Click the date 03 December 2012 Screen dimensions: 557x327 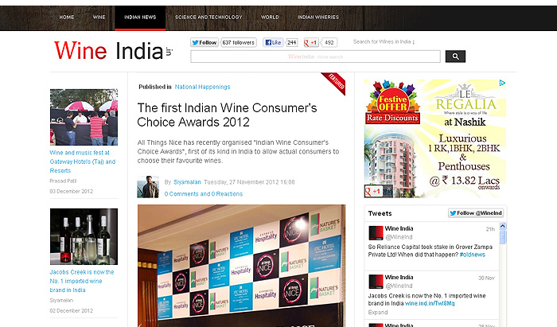(72, 191)
